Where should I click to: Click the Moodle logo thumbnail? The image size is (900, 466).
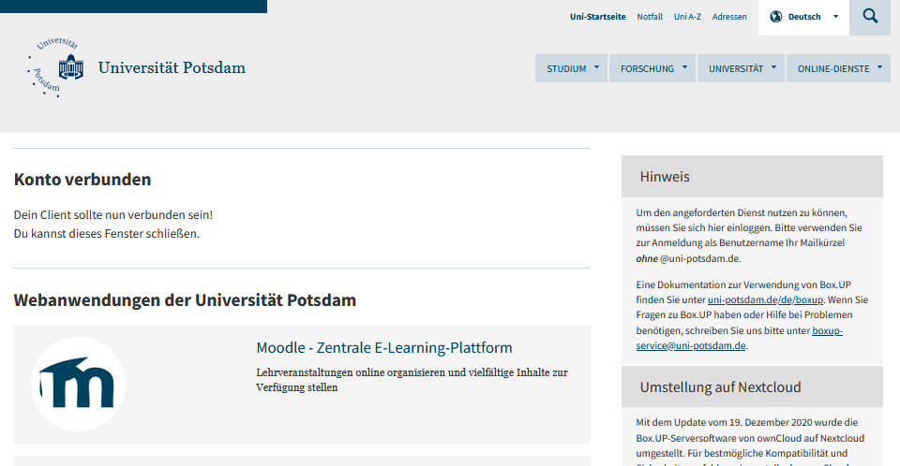79,384
